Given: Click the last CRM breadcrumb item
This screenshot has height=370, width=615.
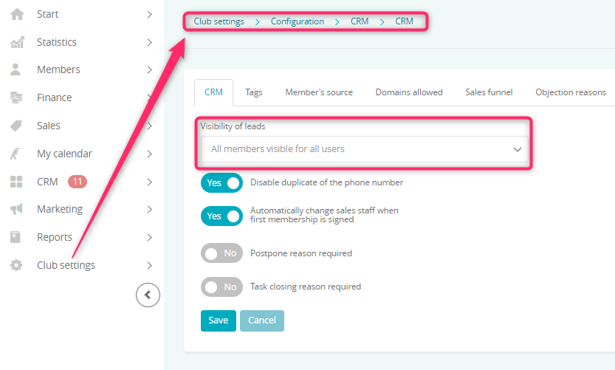Looking at the screenshot, I should [404, 21].
